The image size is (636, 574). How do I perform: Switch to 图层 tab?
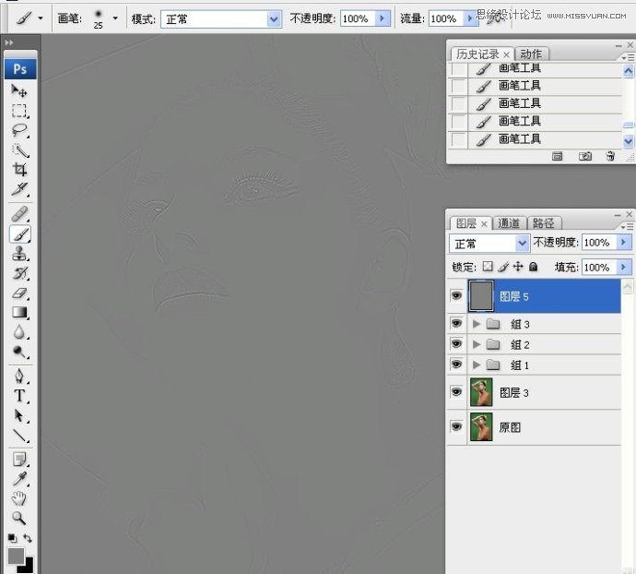click(466, 223)
